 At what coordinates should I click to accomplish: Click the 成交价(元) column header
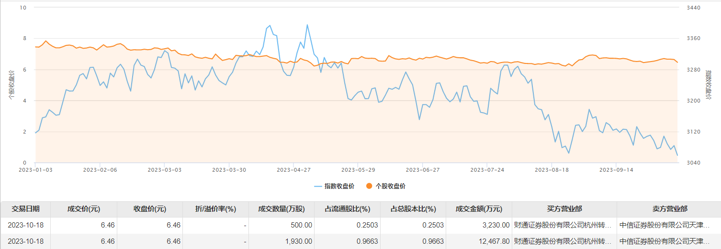click(83, 209)
